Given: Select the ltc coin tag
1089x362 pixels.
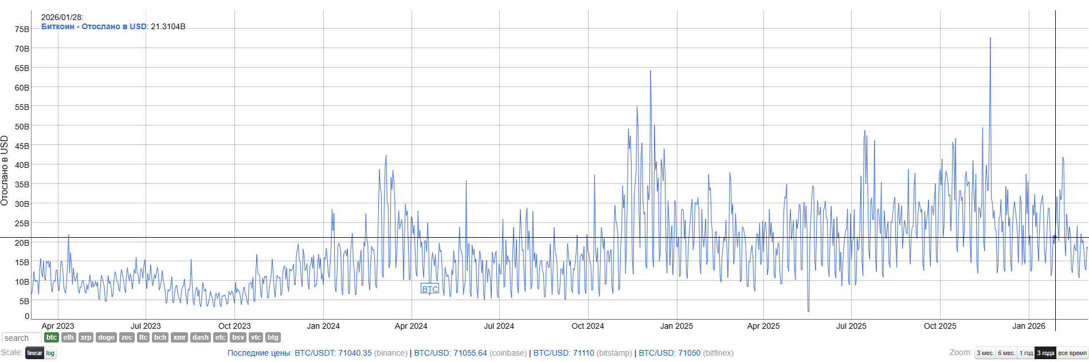Looking at the screenshot, I should pos(143,337).
